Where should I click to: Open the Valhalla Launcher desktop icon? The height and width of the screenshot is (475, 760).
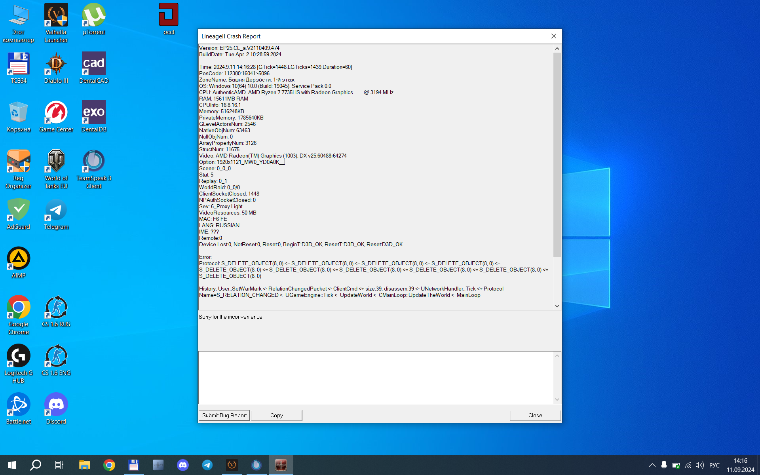tap(56, 23)
